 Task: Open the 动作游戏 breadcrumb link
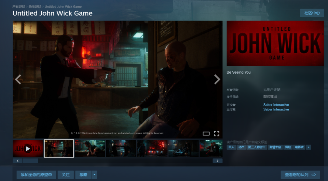[x=35, y=7]
